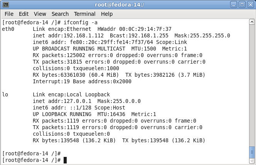256x165 pixels.
Task: Open the Terminal menu
Action: [x=84, y=14]
